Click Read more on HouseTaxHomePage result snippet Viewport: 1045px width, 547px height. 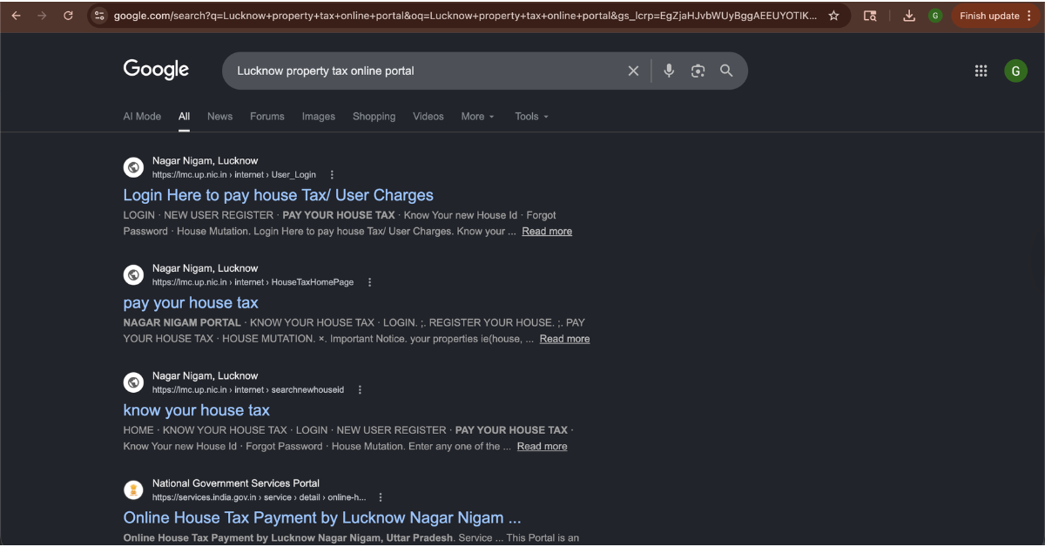tap(564, 339)
